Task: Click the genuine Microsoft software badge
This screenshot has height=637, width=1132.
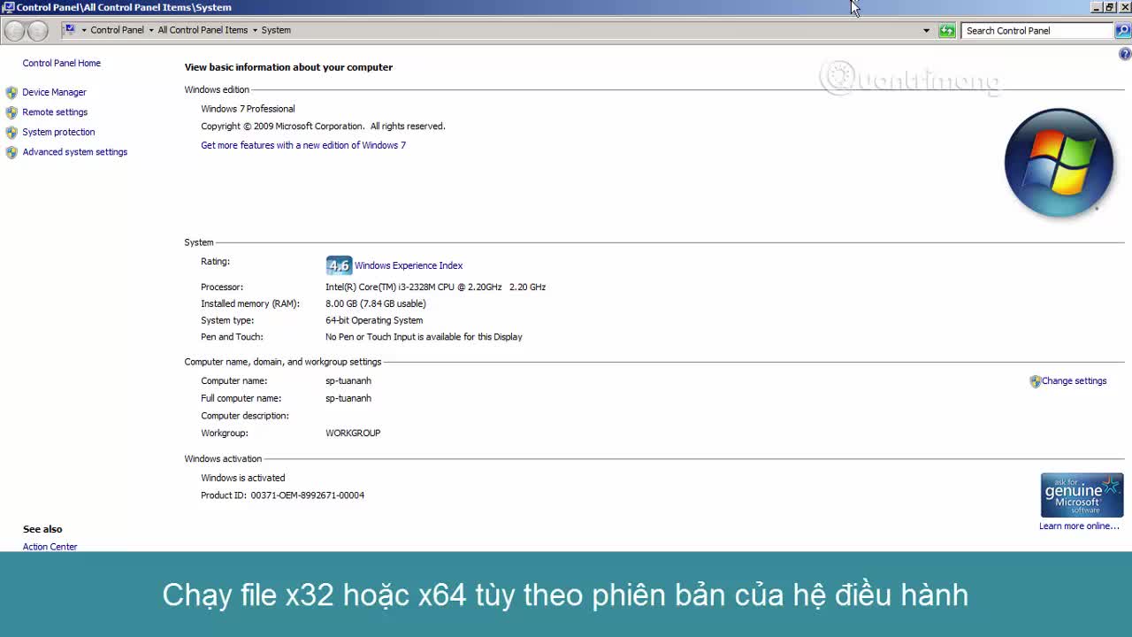Action: pos(1082,495)
